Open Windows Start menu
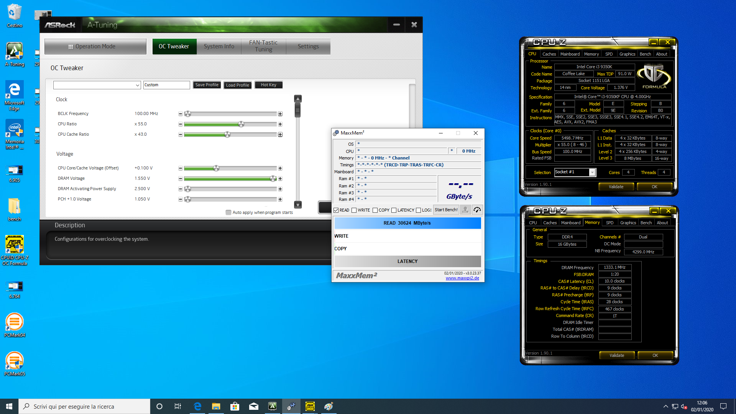736x414 pixels. click(x=9, y=406)
